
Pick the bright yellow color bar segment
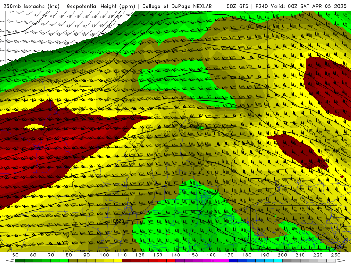pyautogui.click(x=118, y=261)
